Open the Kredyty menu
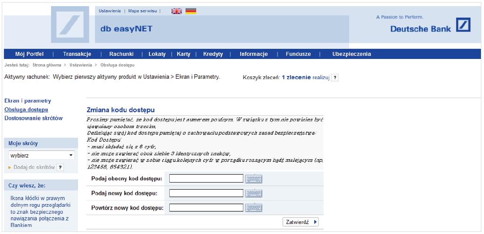 pos(213,54)
